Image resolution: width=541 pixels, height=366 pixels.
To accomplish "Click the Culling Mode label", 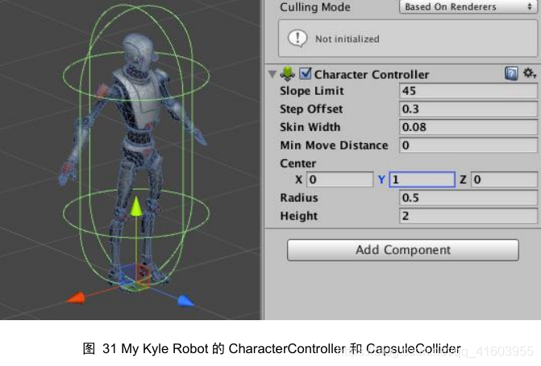I will point(315,7).
